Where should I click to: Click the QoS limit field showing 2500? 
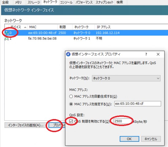[123, 121]
